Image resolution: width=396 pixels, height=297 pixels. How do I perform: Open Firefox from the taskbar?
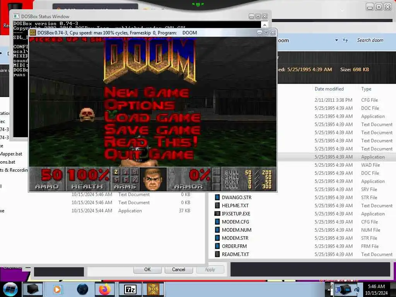[105, 289]
